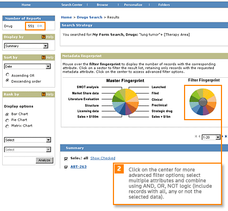Choose Pie Chart display option

(7, 120)
